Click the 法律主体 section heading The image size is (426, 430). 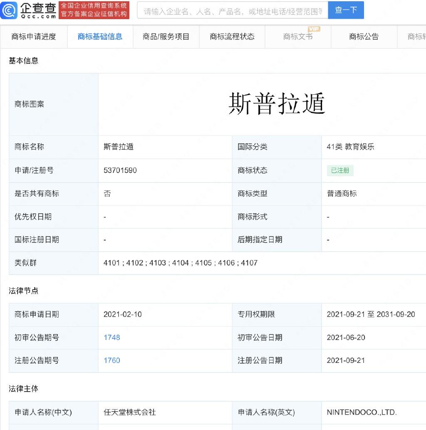(x=24, y=389)
